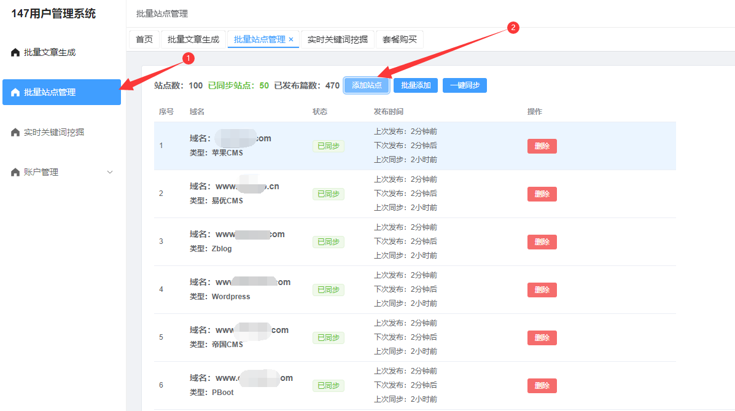Click 已同步 status tag in PBoot row
735x411 pixels.
328,385
